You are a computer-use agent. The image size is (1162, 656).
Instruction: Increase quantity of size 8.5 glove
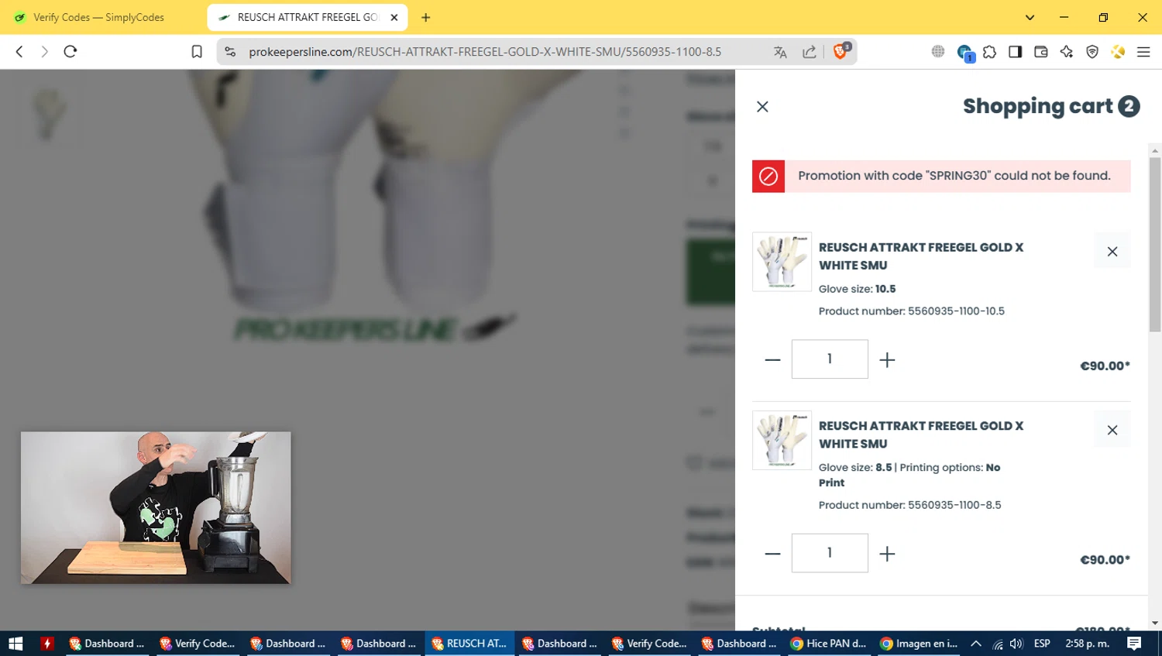click(887, 554)
